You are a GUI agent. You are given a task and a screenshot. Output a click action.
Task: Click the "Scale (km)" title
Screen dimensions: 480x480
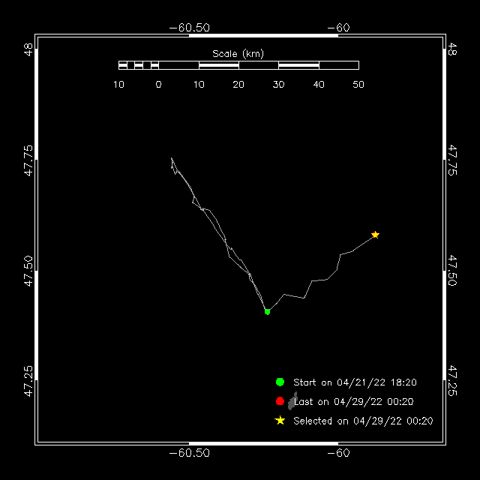[x=238, y=53]
